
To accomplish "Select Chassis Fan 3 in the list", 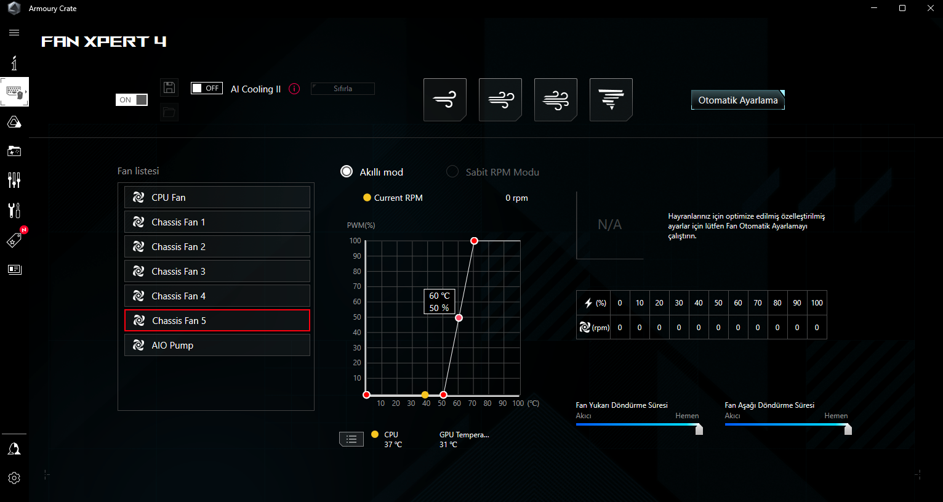I will tap(217, 271).
